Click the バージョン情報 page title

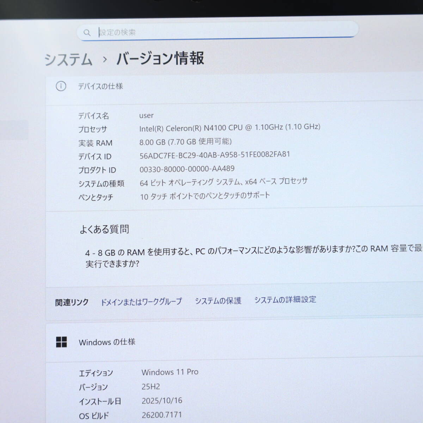pyautogui.click(x=160, y=58)
